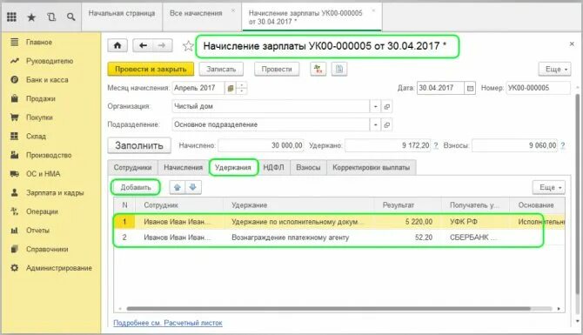
Task: Open the sections menu grid icon
Action: point(11,17)
